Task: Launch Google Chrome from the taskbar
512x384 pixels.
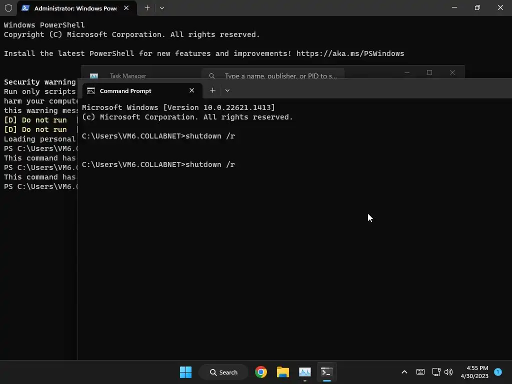Action: coord(261,372)
